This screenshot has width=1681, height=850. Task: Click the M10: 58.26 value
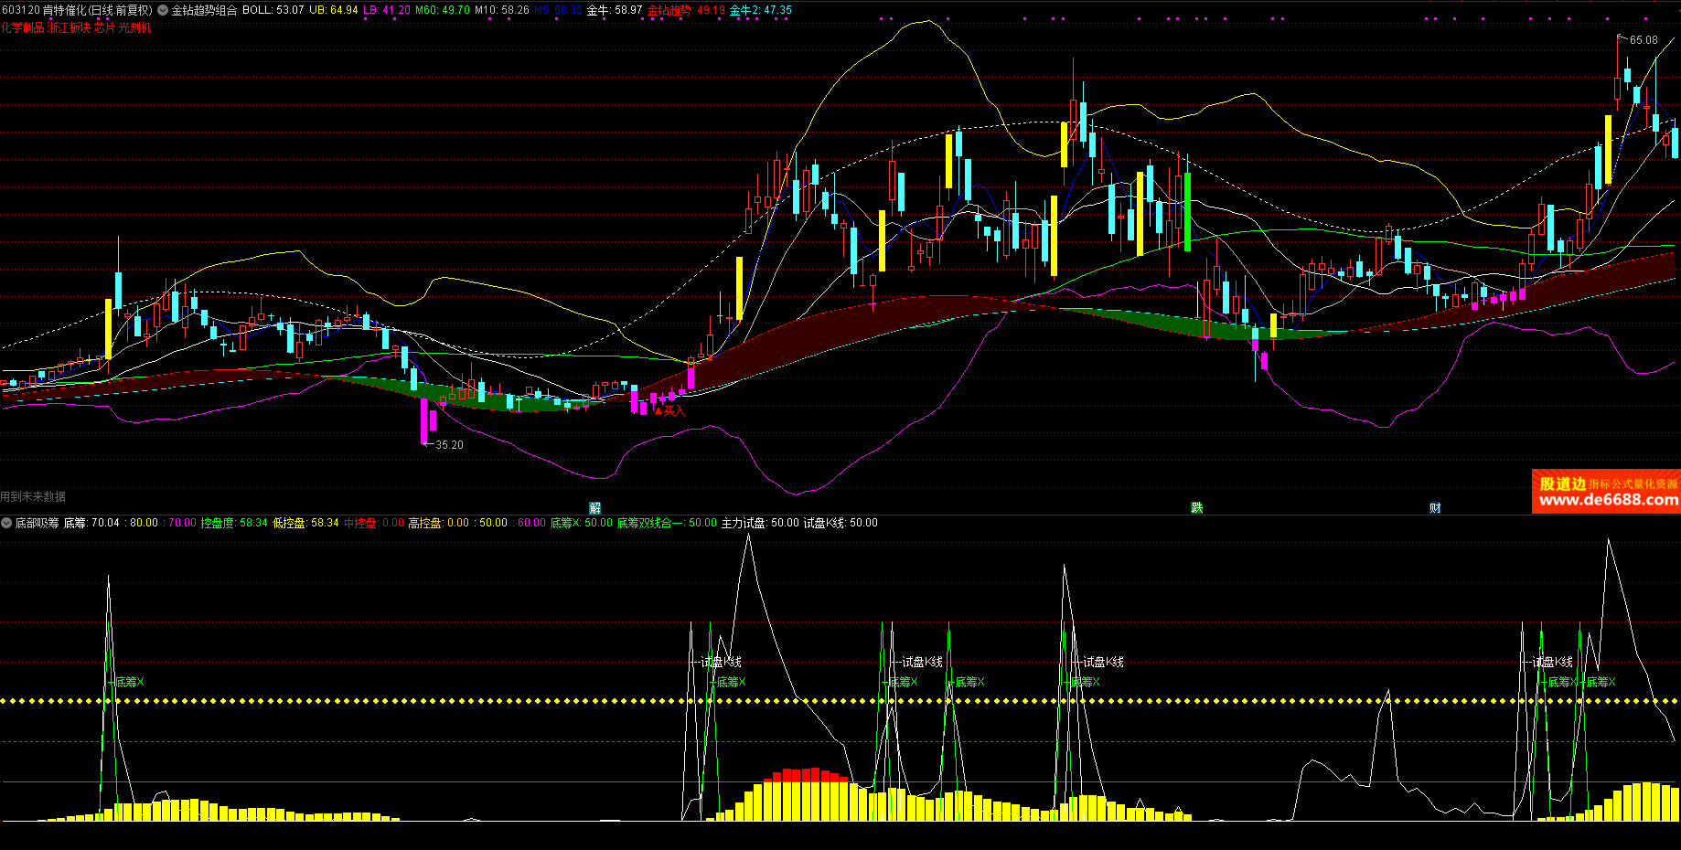502,10
